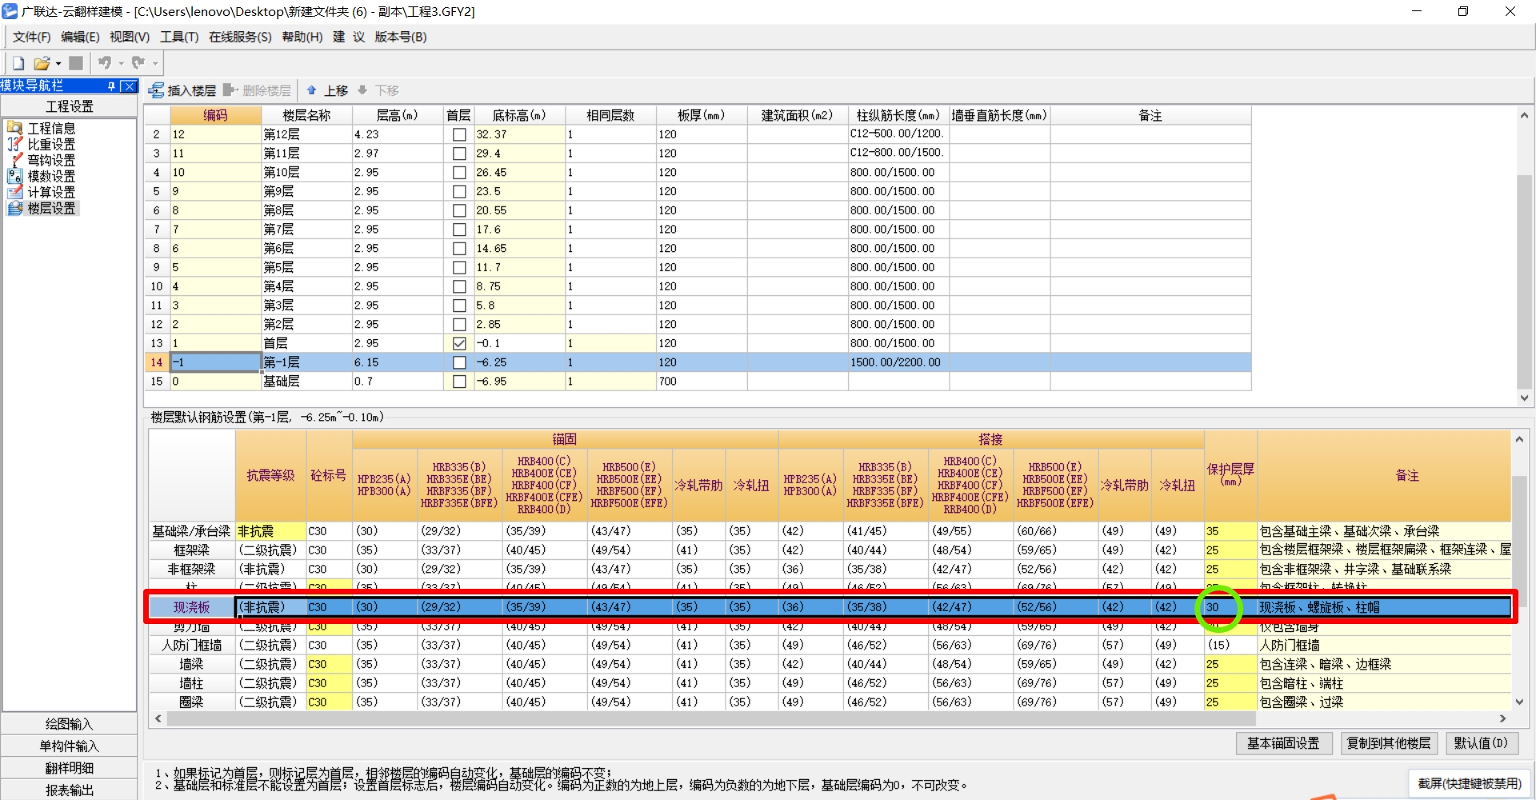Click 基本锚固设置 button
The width and height of the screenshot is (1536, 800).
(x=1283, y=743)
